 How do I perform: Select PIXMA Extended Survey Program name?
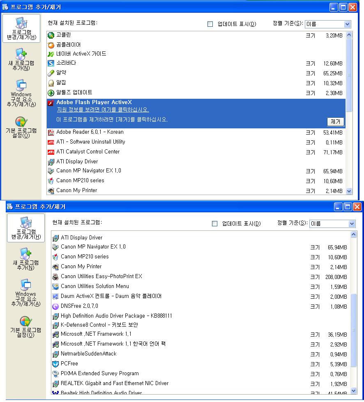[x=99, y=374]
